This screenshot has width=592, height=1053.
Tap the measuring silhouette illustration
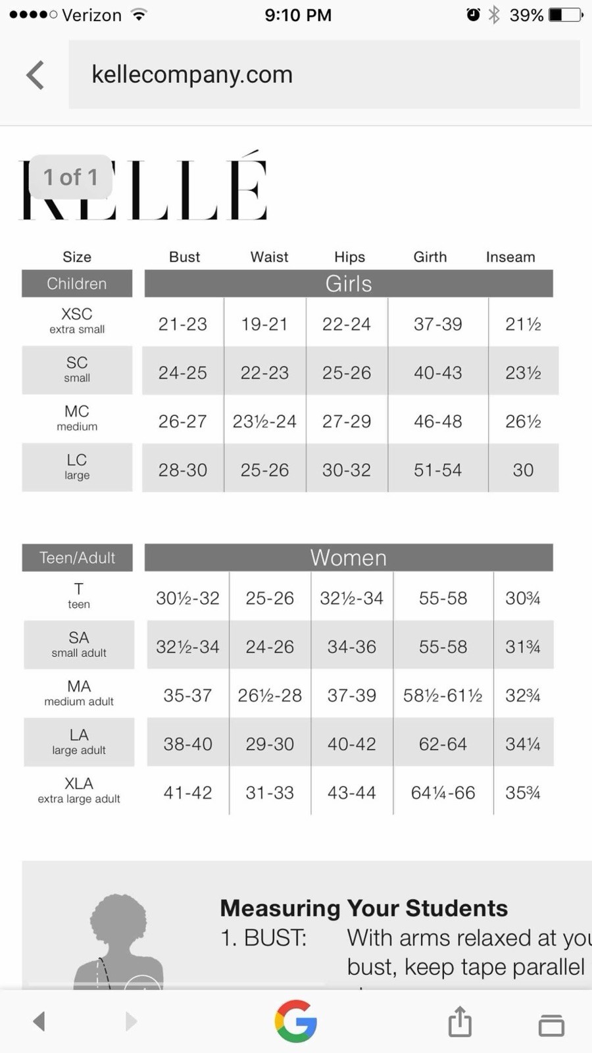tap(119, 941)
